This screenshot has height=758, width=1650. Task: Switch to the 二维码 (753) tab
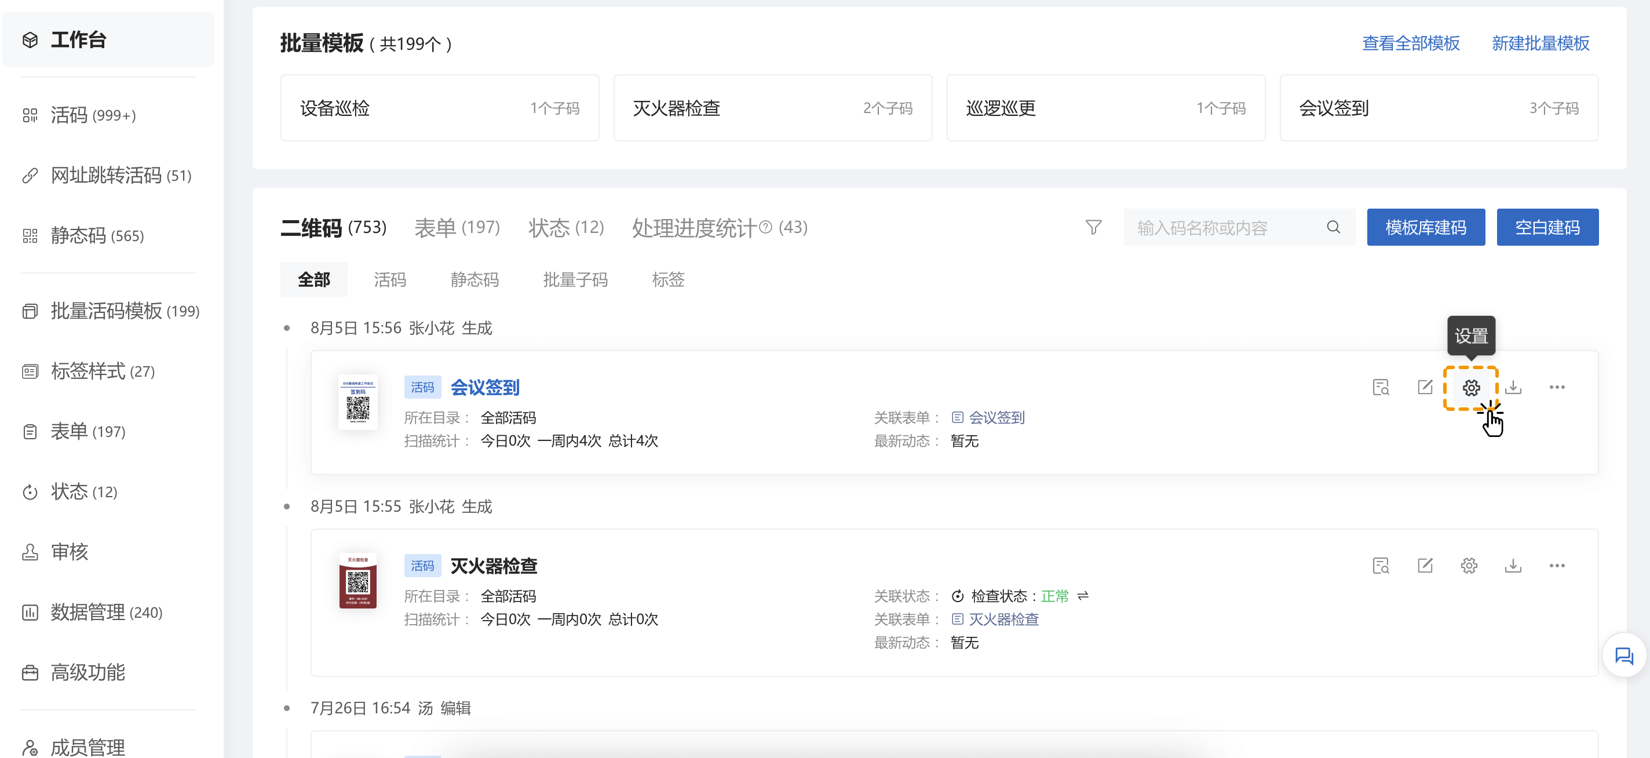click(x=334, y=228)
